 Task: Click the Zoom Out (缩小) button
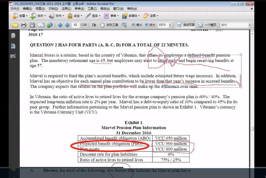[137, 25]
